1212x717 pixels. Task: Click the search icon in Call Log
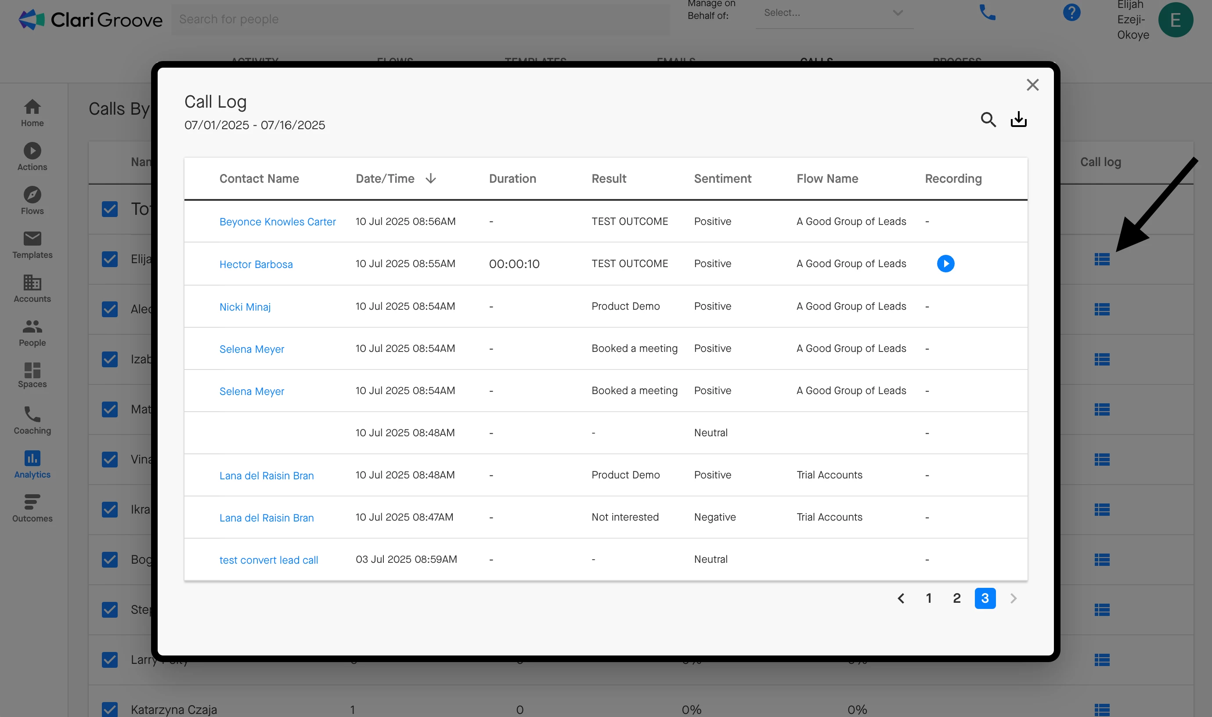tap(988, 119)
